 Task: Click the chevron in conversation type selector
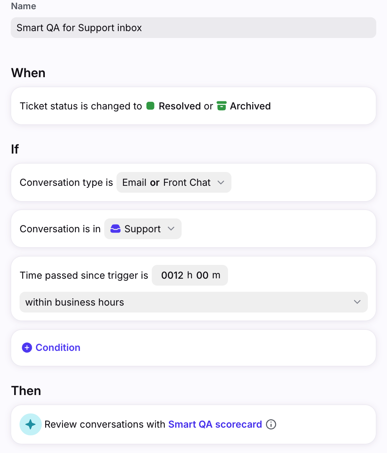[221, 182]
